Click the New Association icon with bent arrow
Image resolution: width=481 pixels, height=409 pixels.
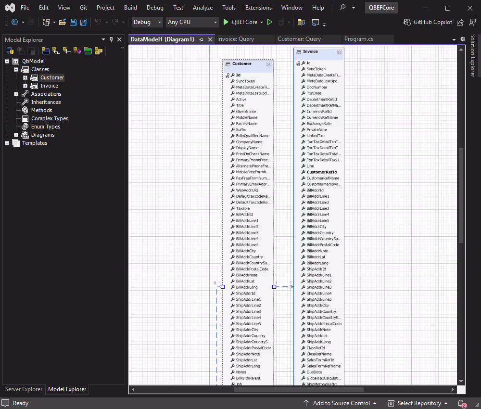coord(56,51)
